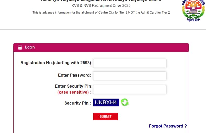The width and height of the screenshot is (206, 133).
Task: Refresh the security pin captcha
Action: [125, 102]
